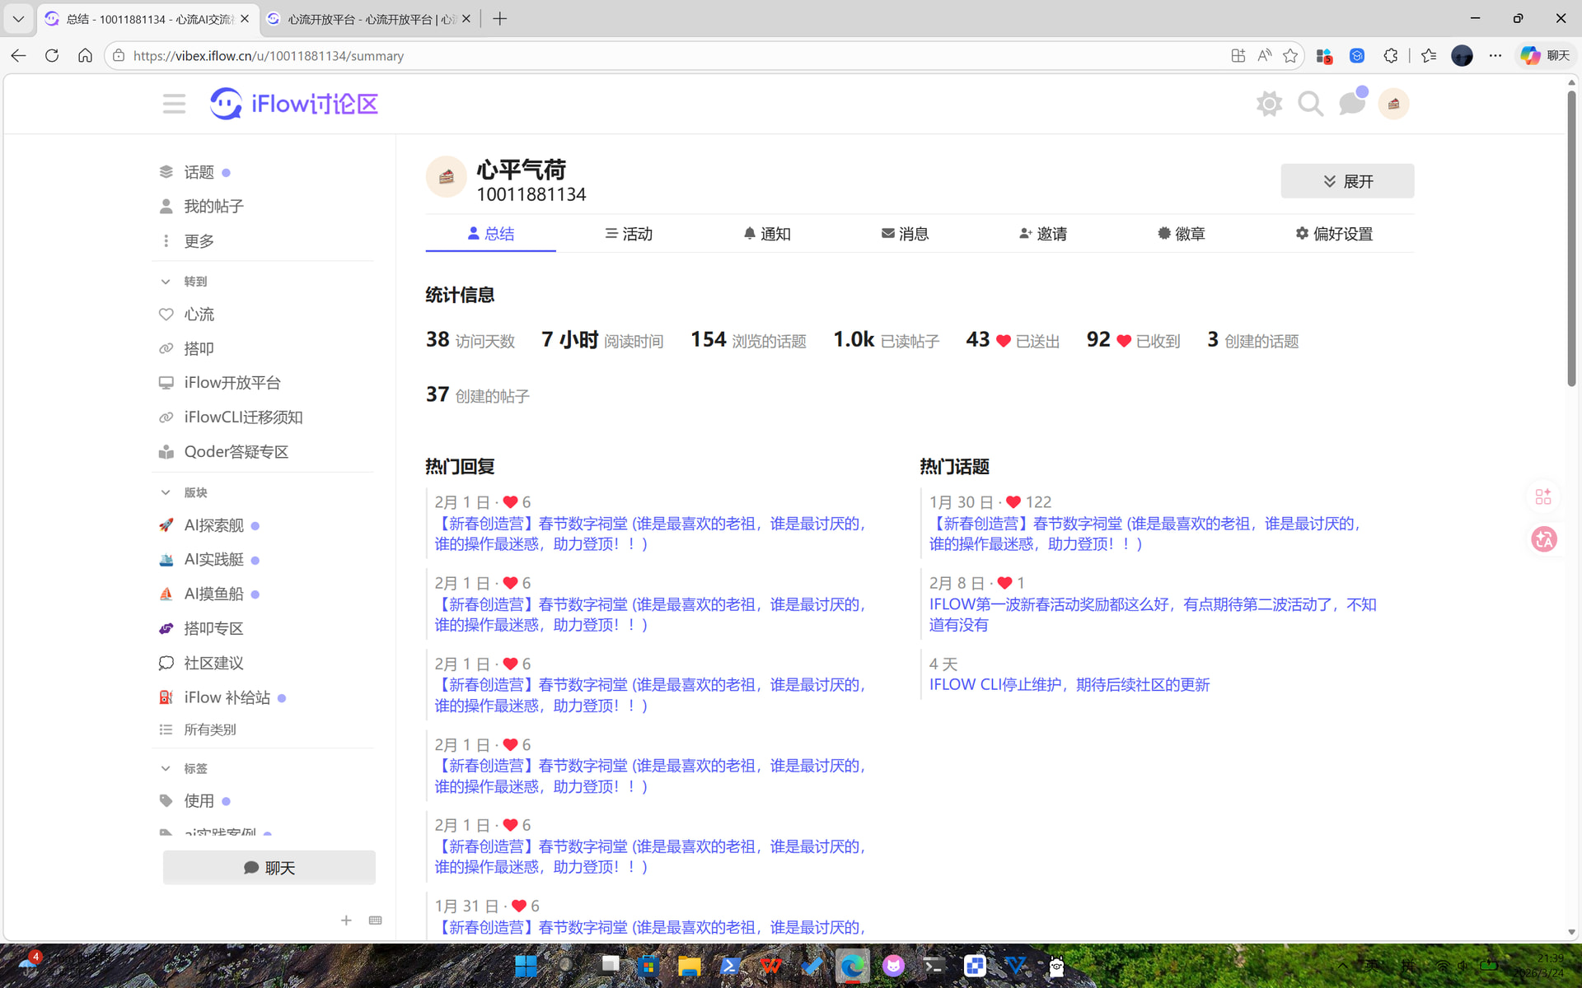1582x988 pixels.
Task: Open the chat bubble icon in header
Action: coord(1351,104)
